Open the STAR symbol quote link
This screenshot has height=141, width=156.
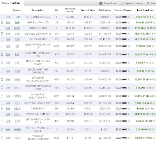pos(17,88)
